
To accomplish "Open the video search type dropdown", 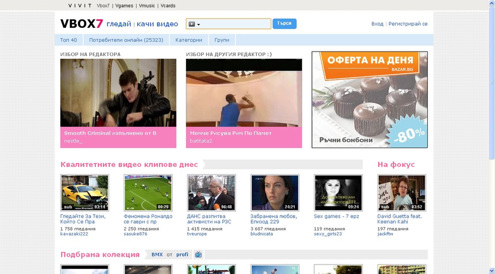I will point(194,24).
